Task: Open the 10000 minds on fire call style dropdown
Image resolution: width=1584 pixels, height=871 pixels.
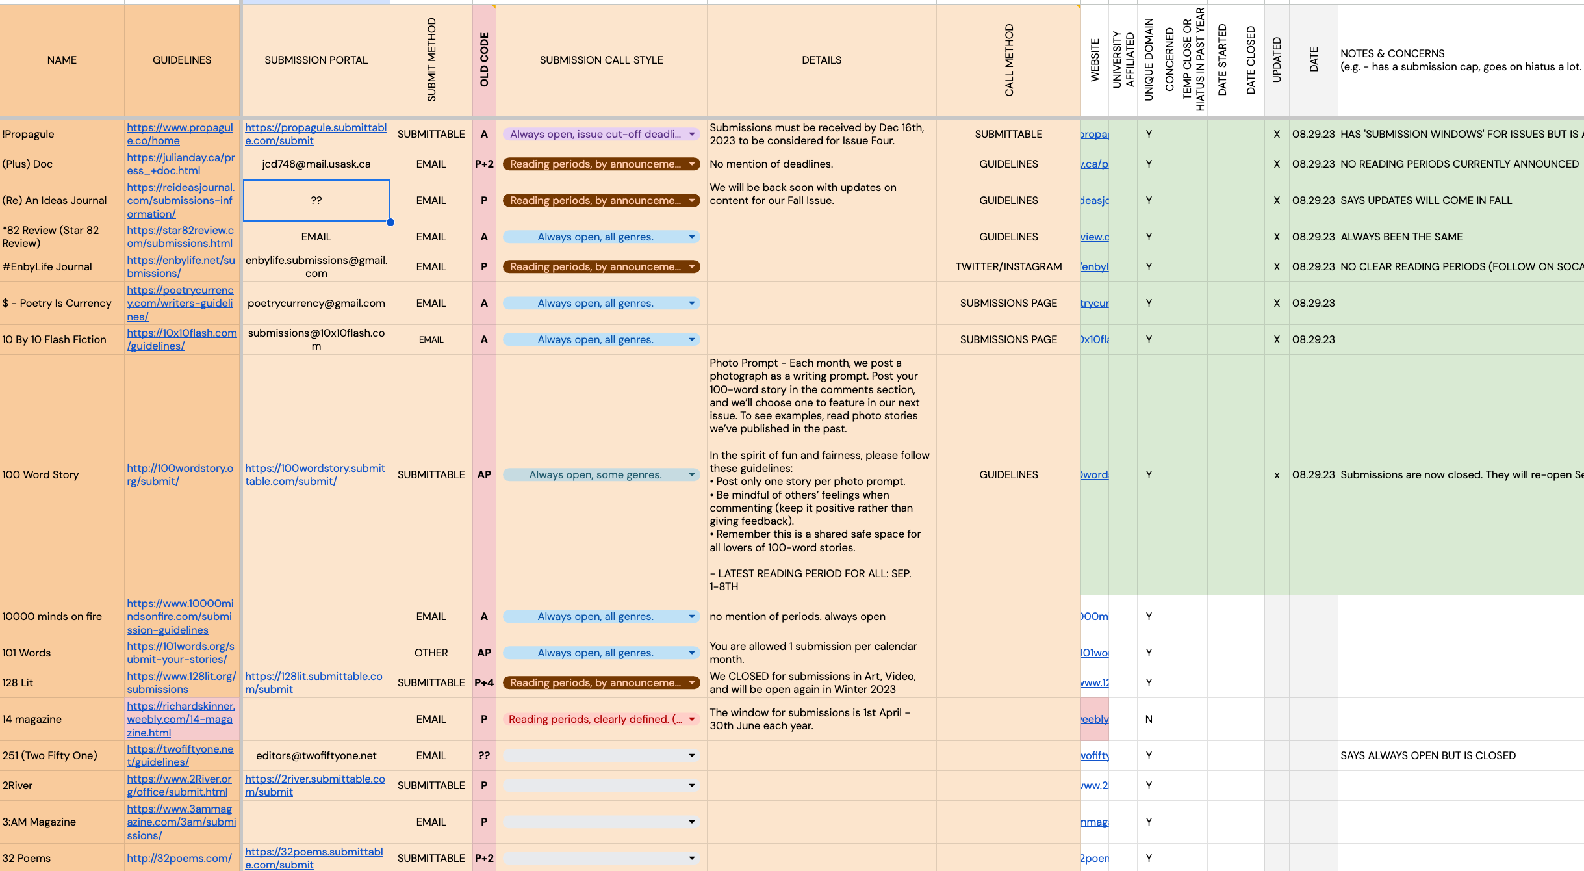Action: pos(601,616)
